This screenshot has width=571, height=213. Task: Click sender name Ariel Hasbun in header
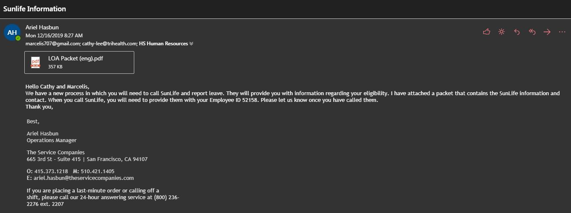(42, 27)
